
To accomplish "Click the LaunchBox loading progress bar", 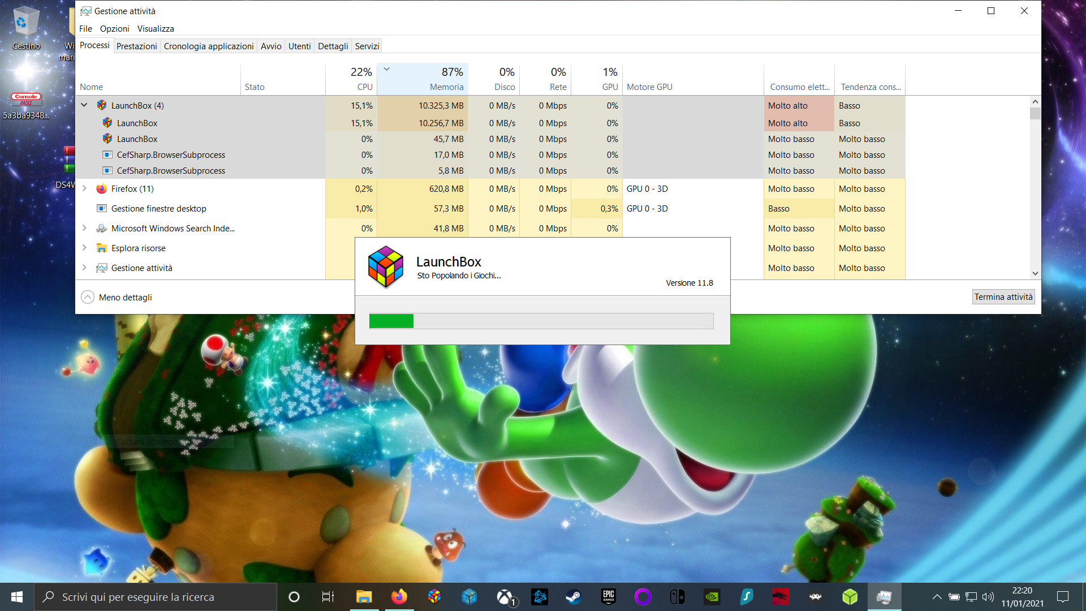I will coord(541,321).
